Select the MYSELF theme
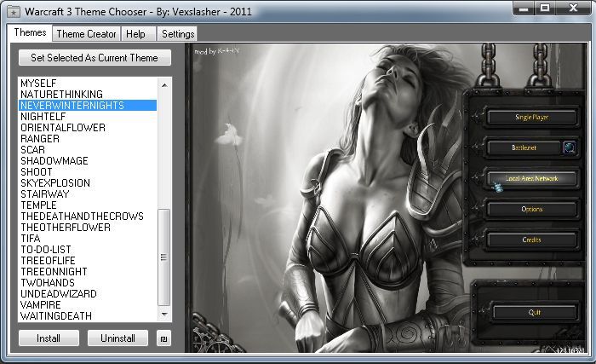This screenshot has height=364, width=596. pos(88,84)
